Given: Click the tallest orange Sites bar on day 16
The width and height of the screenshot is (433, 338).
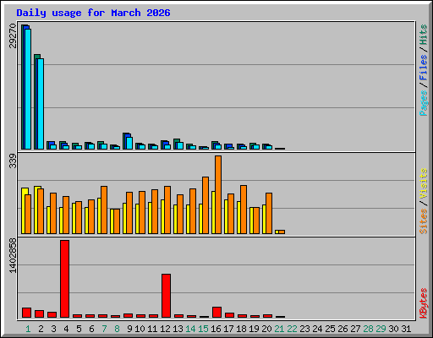Looking at the screenshot, I should tap(218, 194).
